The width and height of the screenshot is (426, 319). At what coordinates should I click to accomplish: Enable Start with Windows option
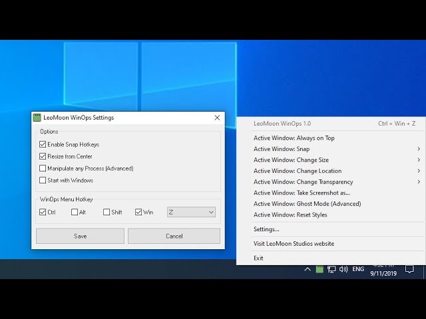click(43, 180)
